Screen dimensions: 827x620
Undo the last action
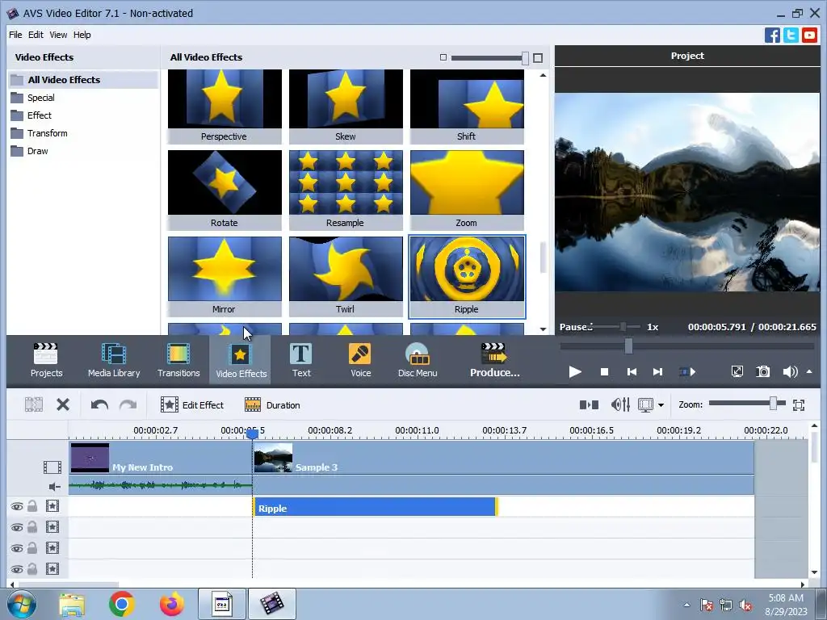[x=99, y=405]
